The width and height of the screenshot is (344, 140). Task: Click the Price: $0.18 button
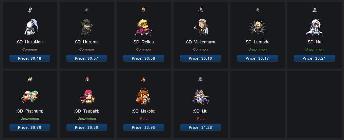pos(30,58)
